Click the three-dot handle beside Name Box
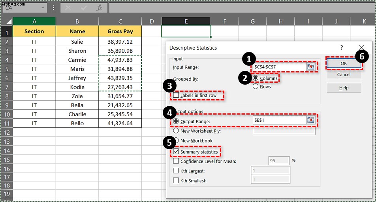This screenshot has height=202, width=376. (53, 8)
